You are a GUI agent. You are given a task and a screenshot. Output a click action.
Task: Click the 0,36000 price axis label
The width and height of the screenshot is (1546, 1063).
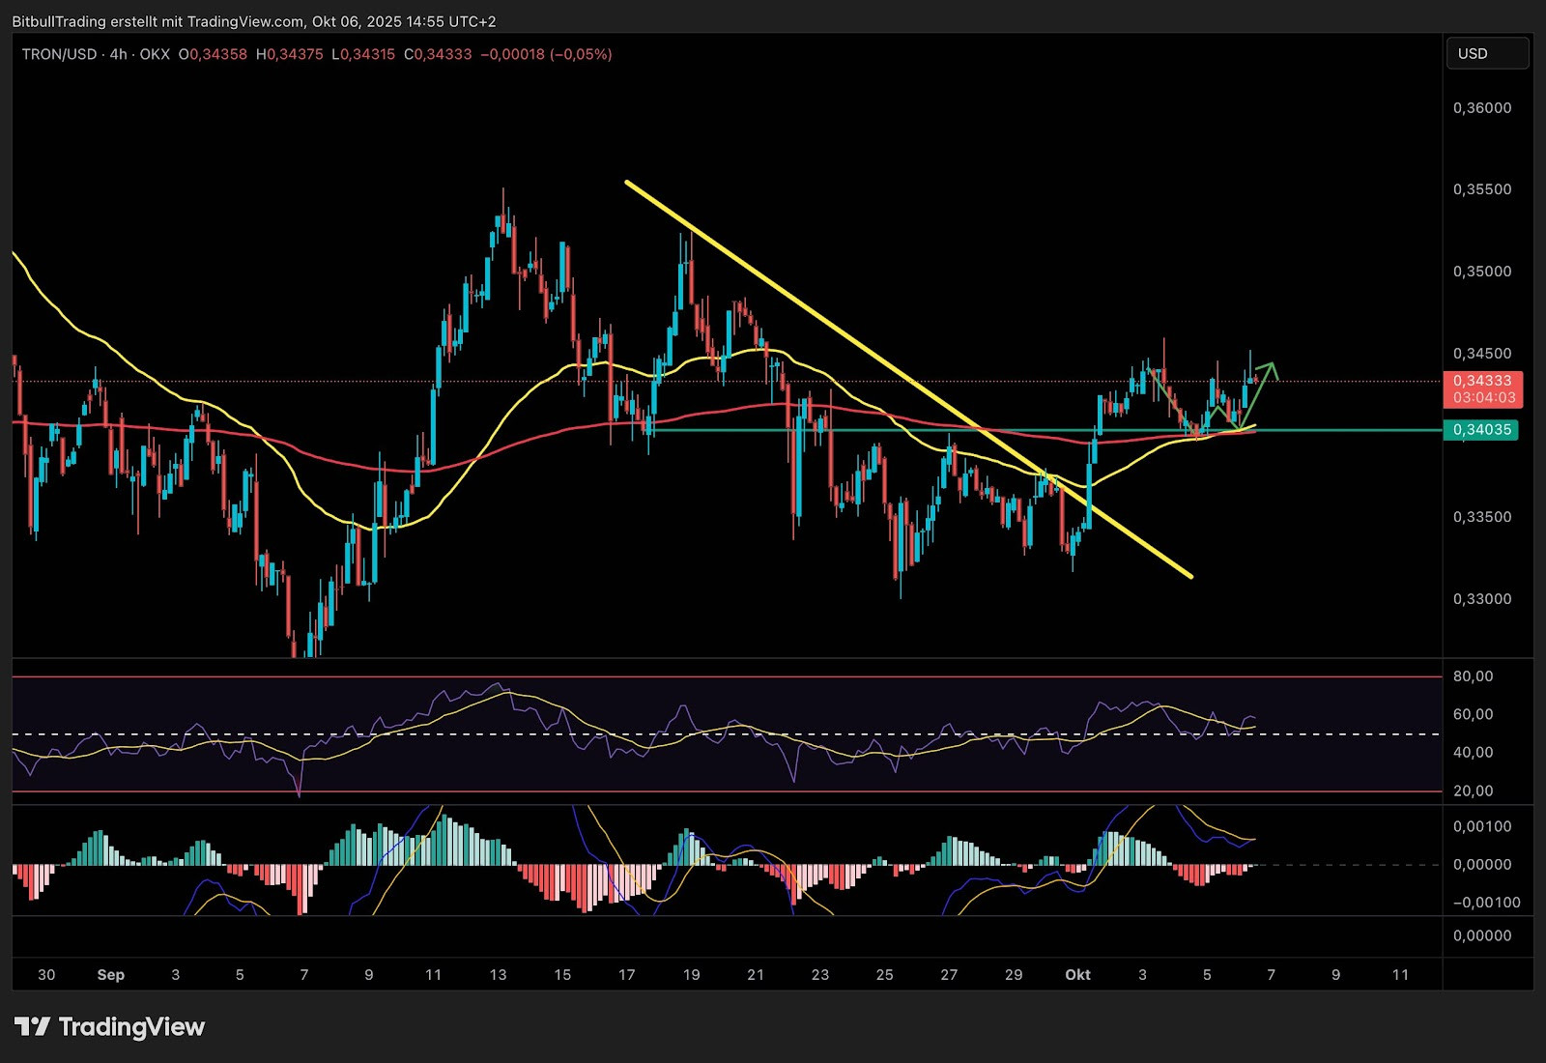click(1481, 108)
